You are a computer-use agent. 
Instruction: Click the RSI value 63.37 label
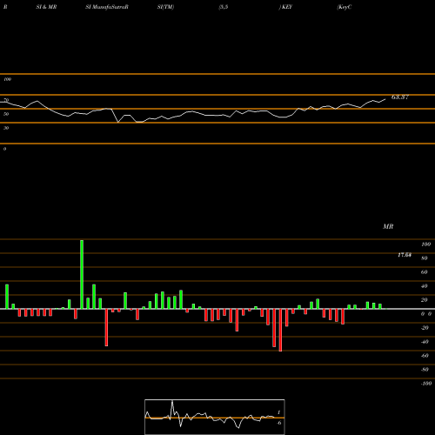point(400,97)
